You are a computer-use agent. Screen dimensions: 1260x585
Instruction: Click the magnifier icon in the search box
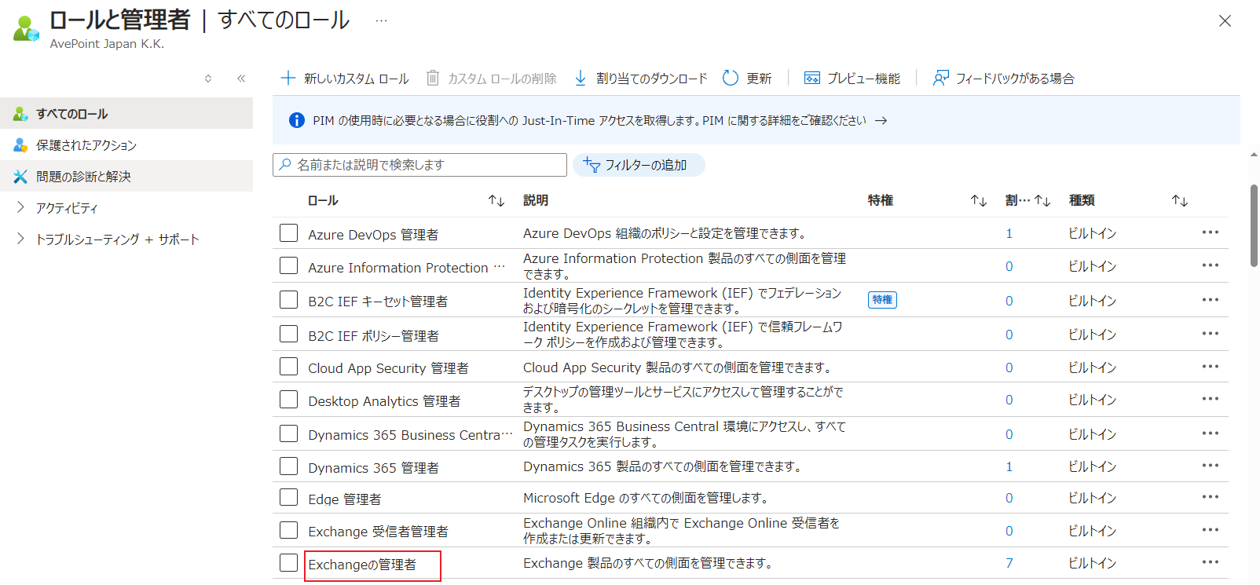[285, 165]
